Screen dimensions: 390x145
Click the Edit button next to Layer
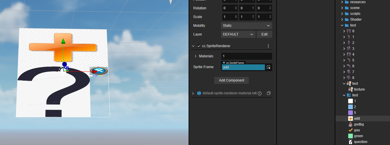(264, 34)
